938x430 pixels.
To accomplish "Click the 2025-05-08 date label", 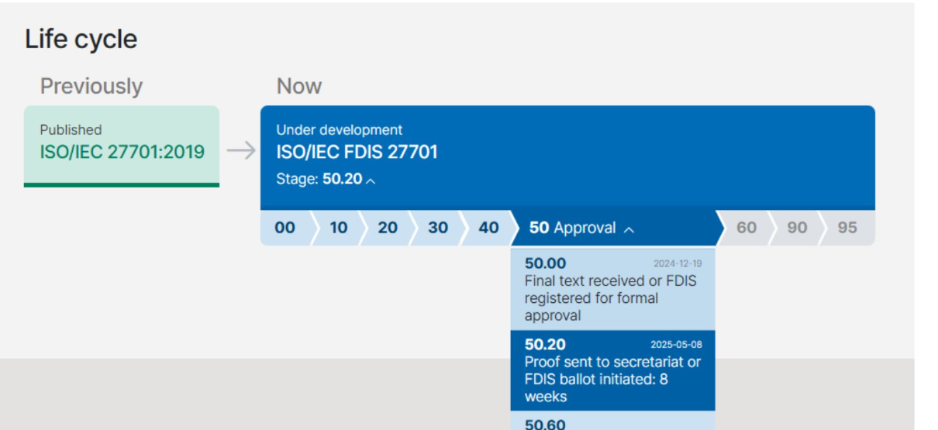I will (676, 345).
